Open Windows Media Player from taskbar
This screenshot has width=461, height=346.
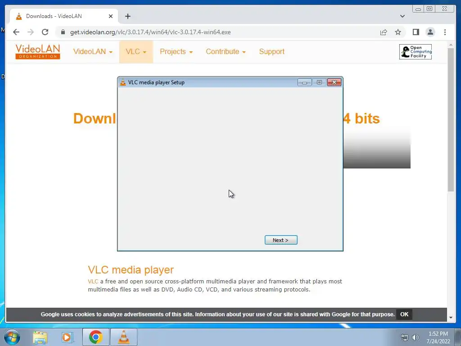point(67,337)
